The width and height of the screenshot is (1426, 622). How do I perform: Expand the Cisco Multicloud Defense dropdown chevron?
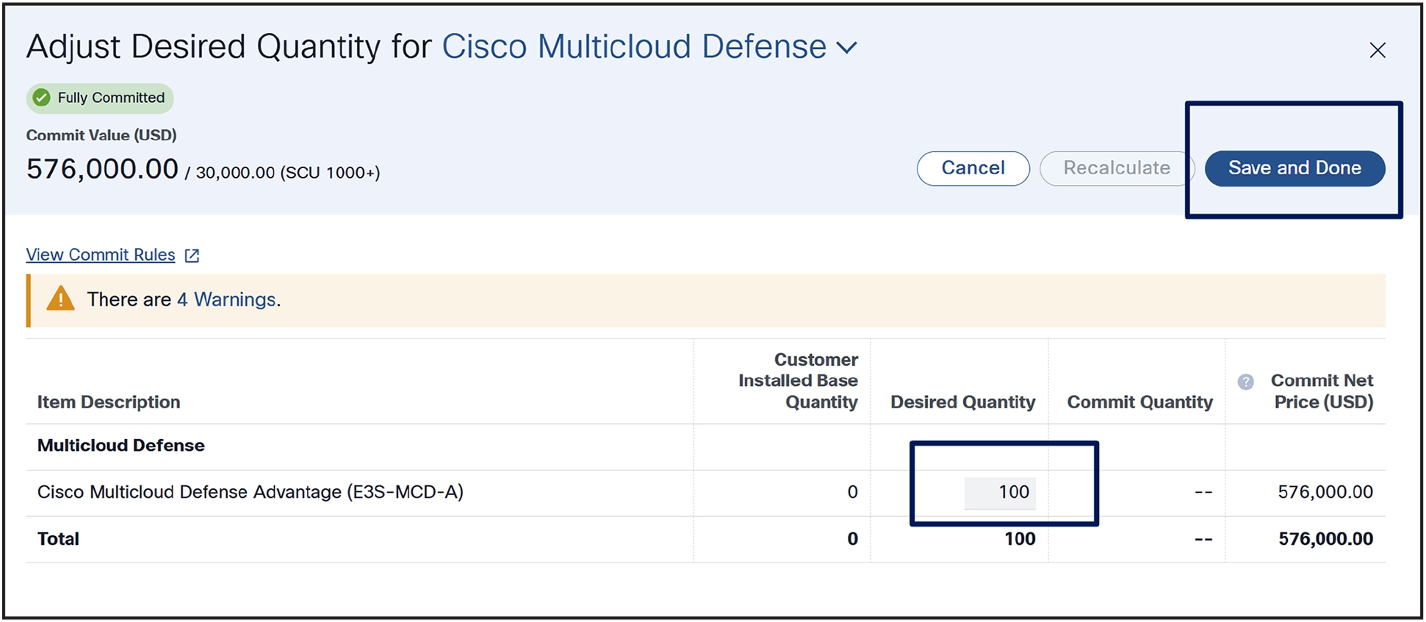pos(847,48)
